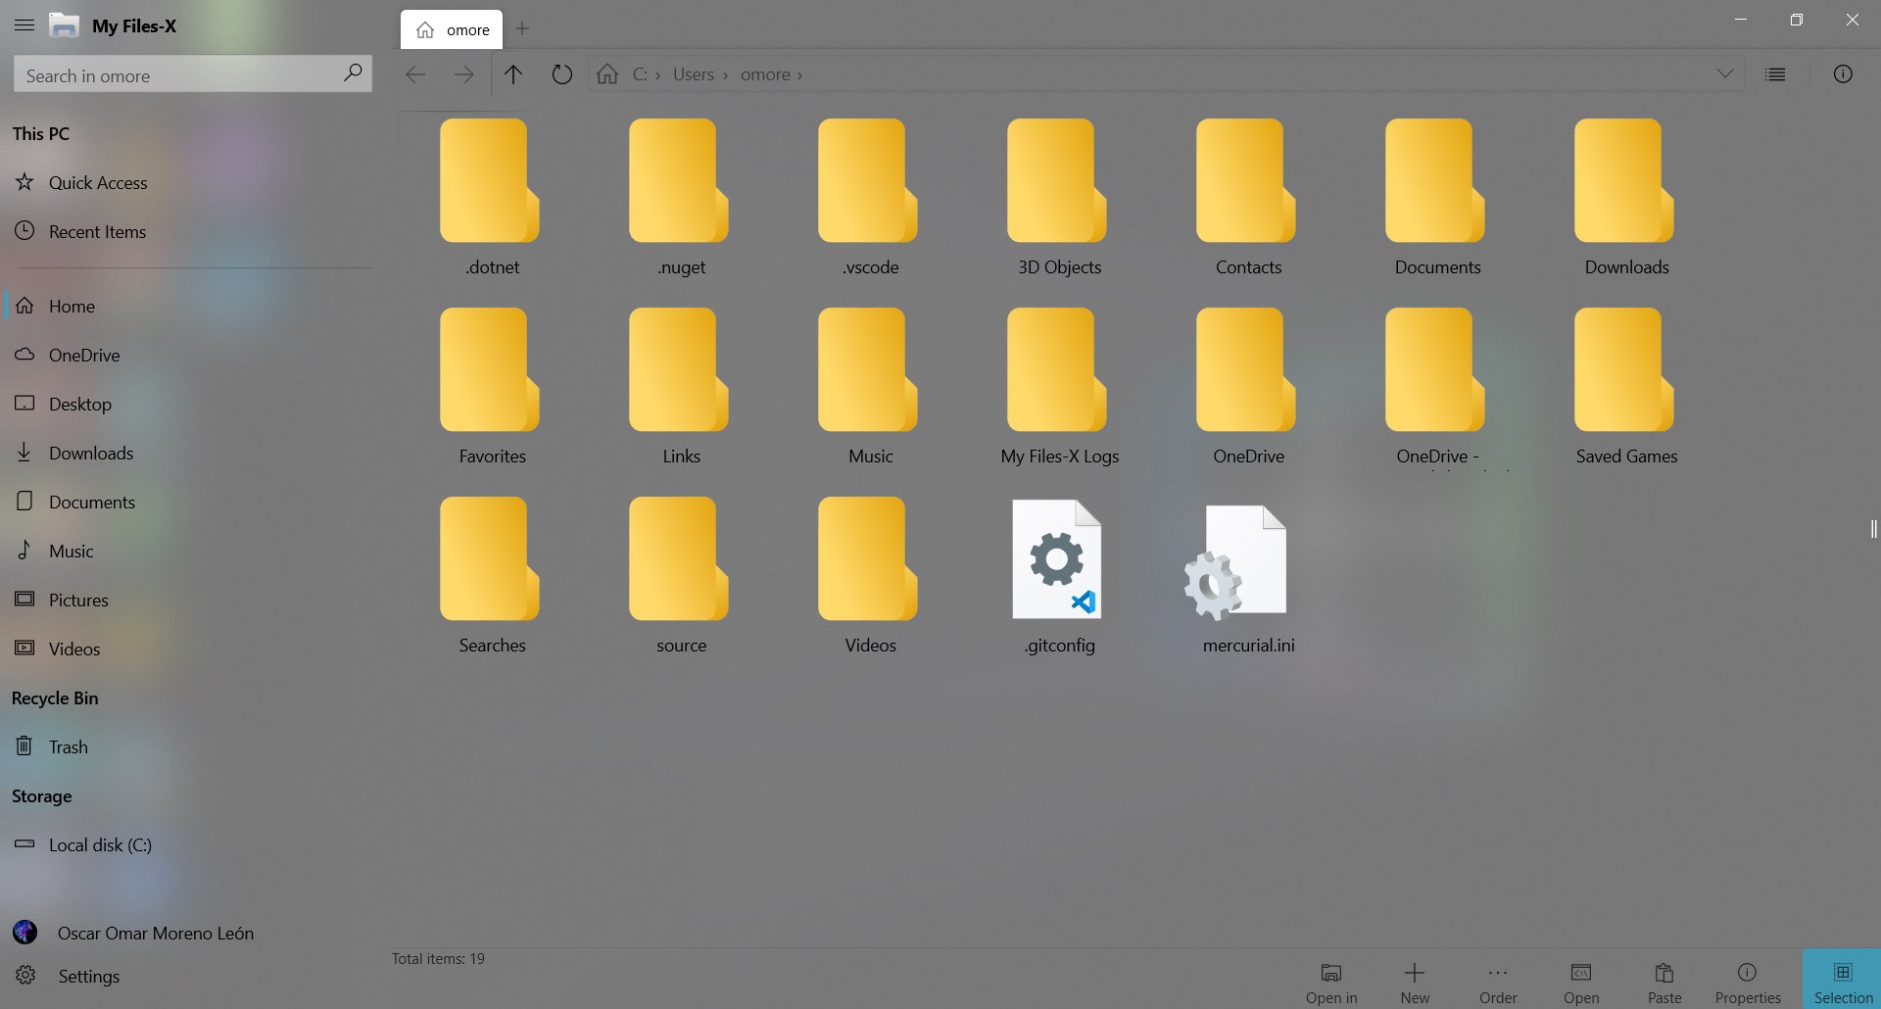Expand the Users breadcrumb chevron
Image resolution: width=1881 pixels, height=1009 pixels.
(x=727, y=74)
